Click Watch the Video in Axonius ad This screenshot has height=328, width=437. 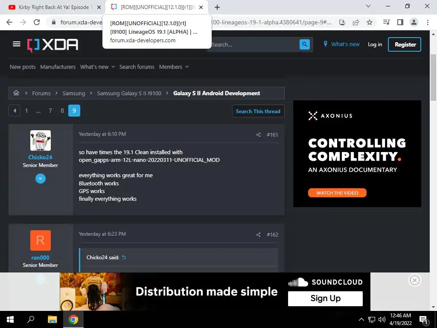337,193
